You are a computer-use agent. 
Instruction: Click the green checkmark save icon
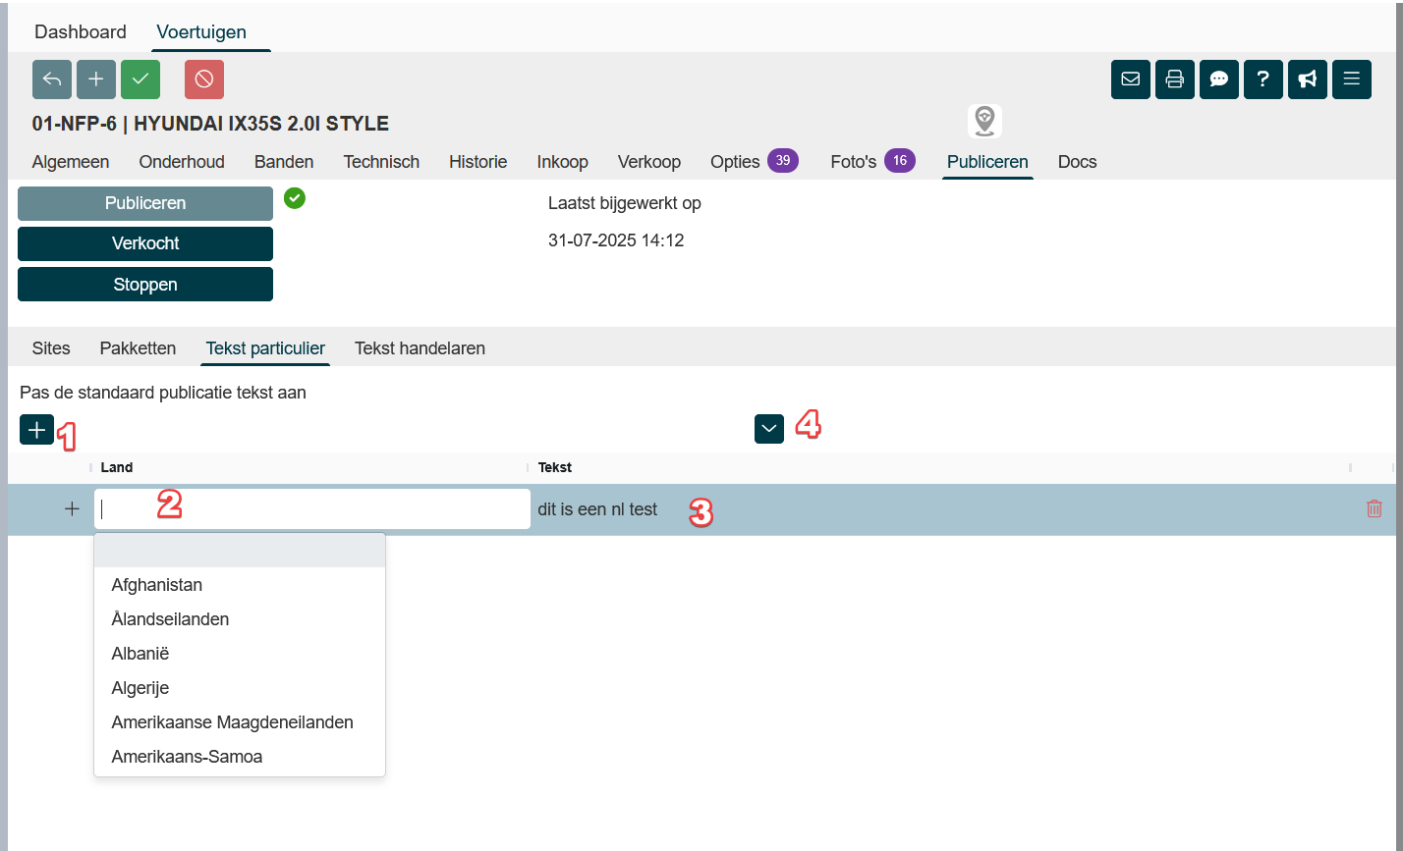pos(140,80)
